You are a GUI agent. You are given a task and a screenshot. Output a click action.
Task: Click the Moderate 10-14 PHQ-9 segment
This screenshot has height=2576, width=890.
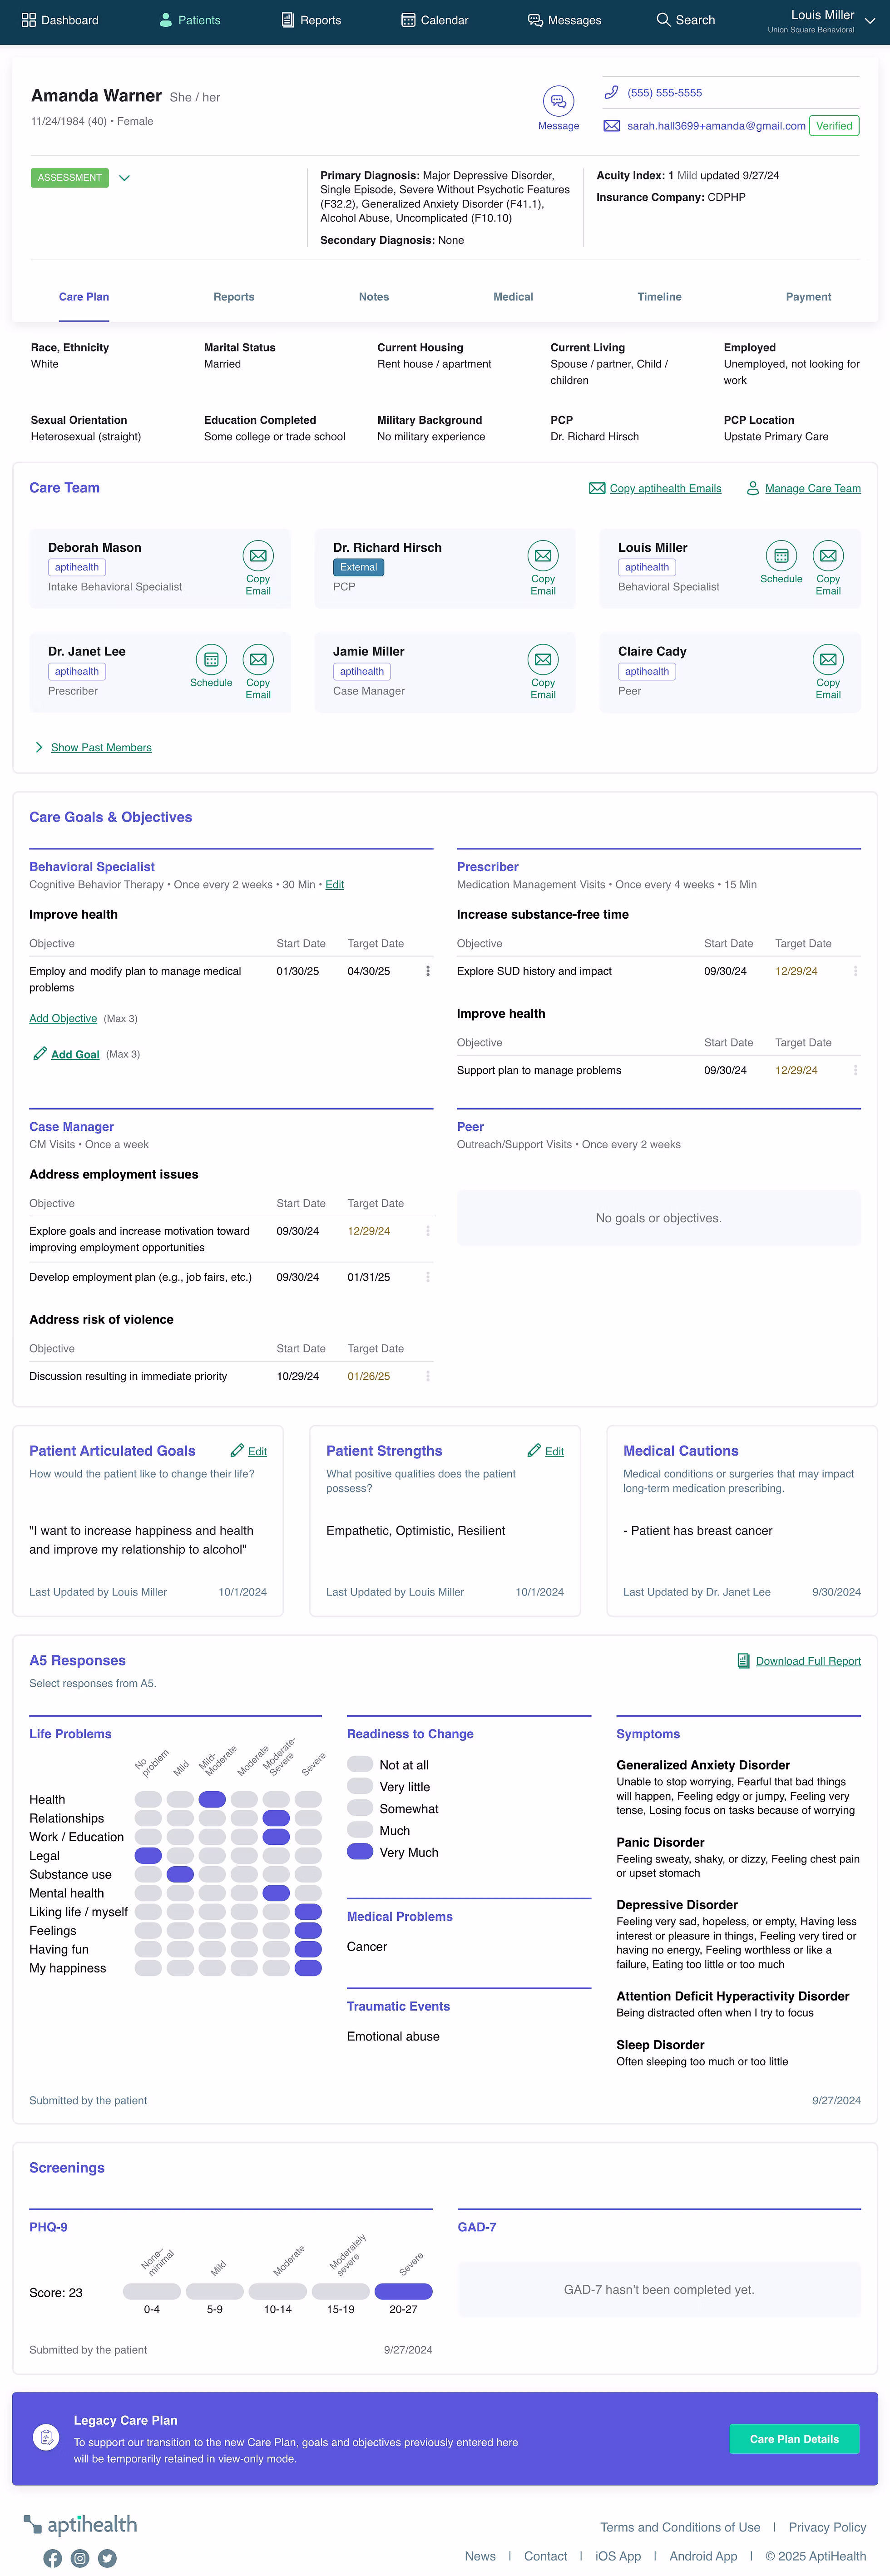point(278,2291)
